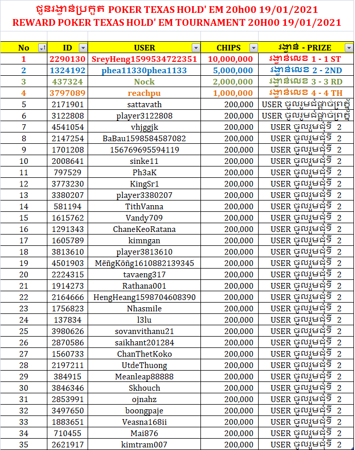The height and width of the screenshot is (450, 355).
Task: Select username Nock
Action: coord(144,81)
